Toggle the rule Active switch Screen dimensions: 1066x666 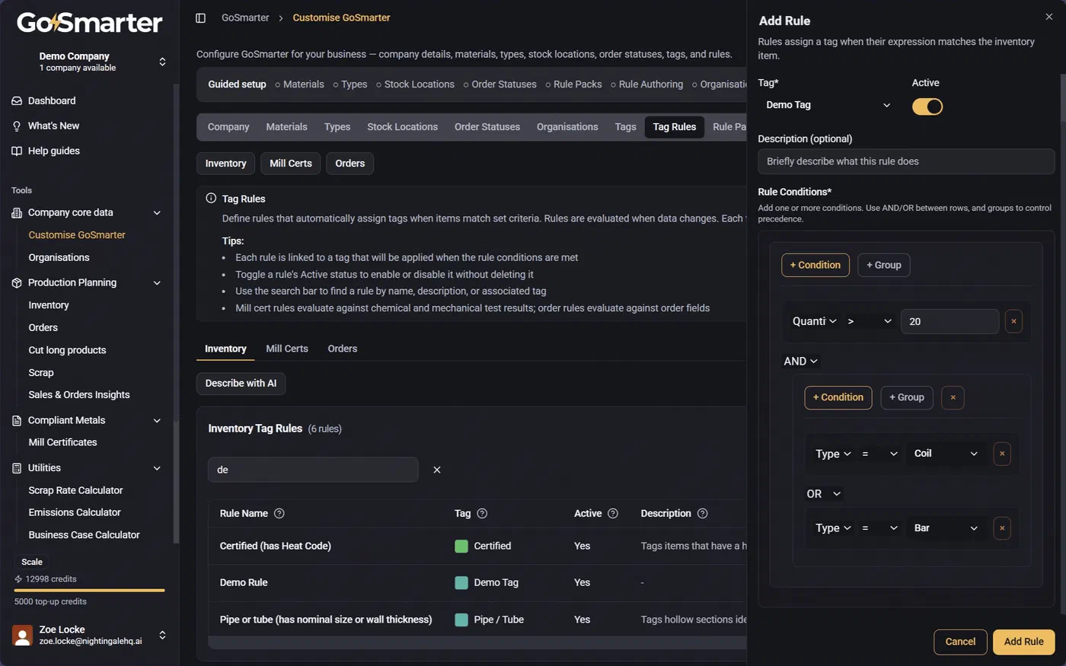tap(927, 107)
